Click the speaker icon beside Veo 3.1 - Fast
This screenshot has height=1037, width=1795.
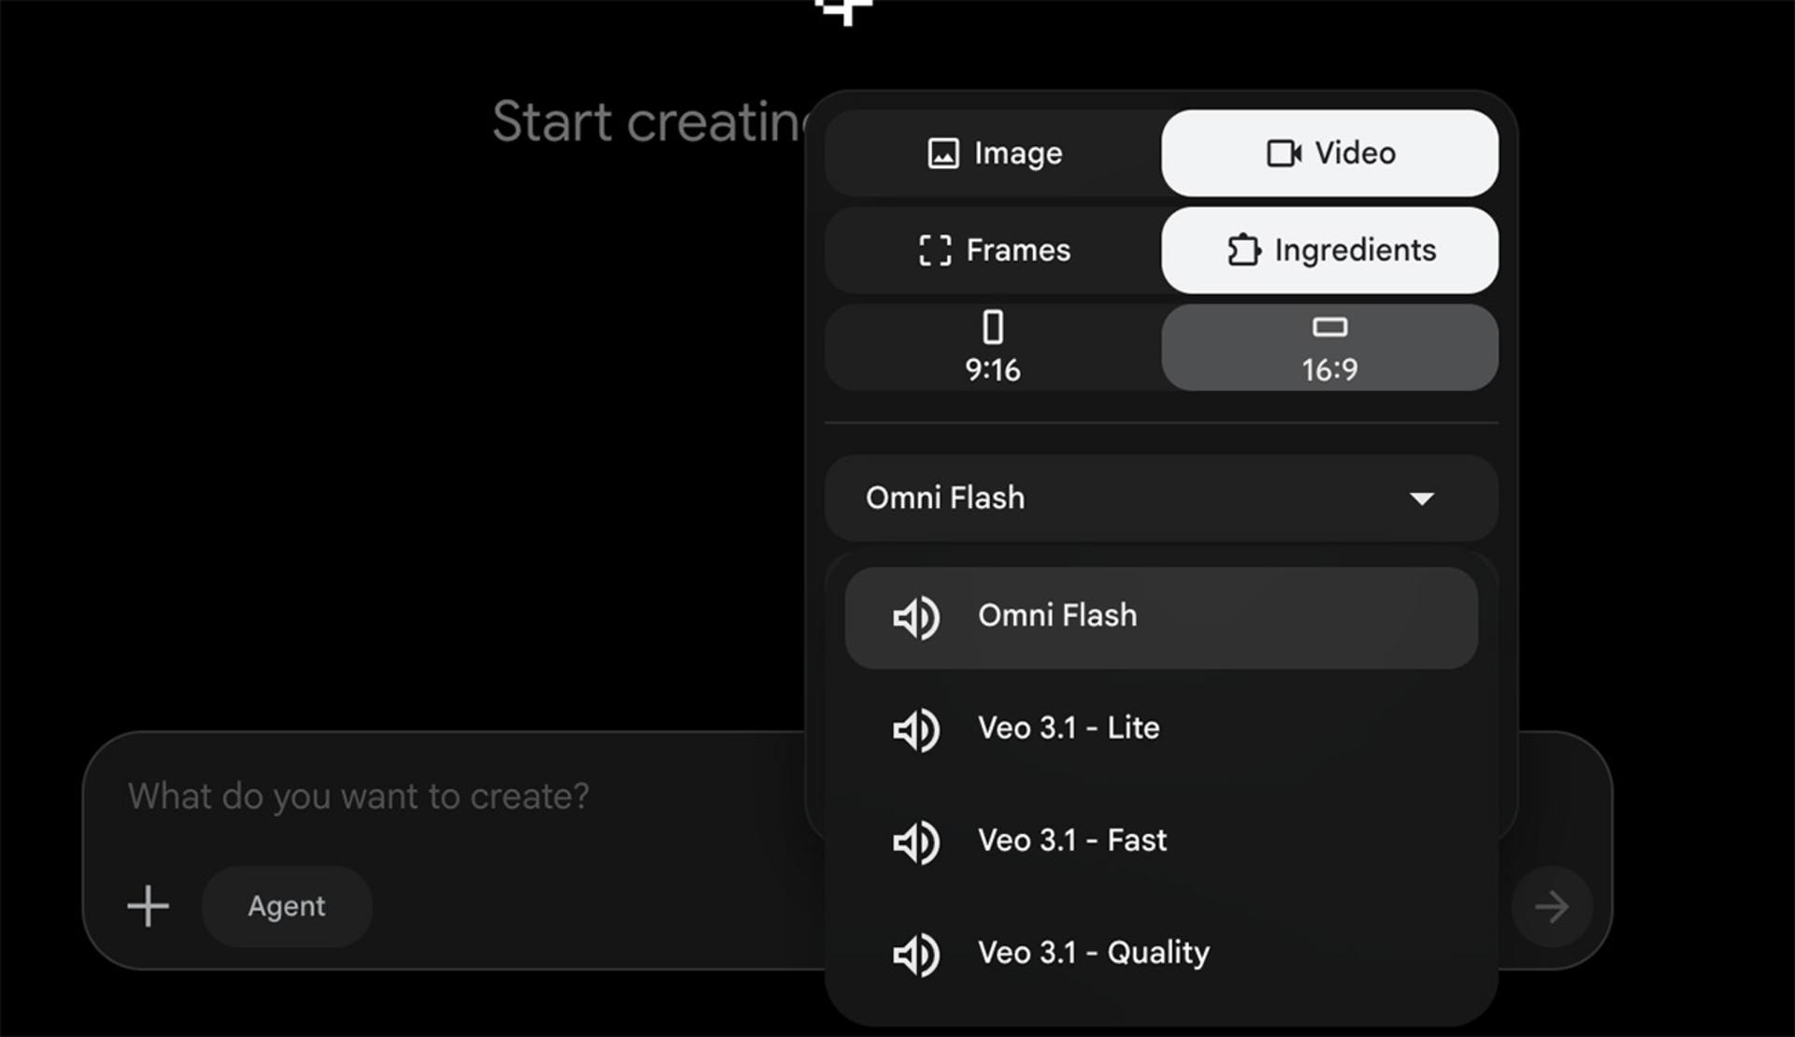click(x=916, y=842)
